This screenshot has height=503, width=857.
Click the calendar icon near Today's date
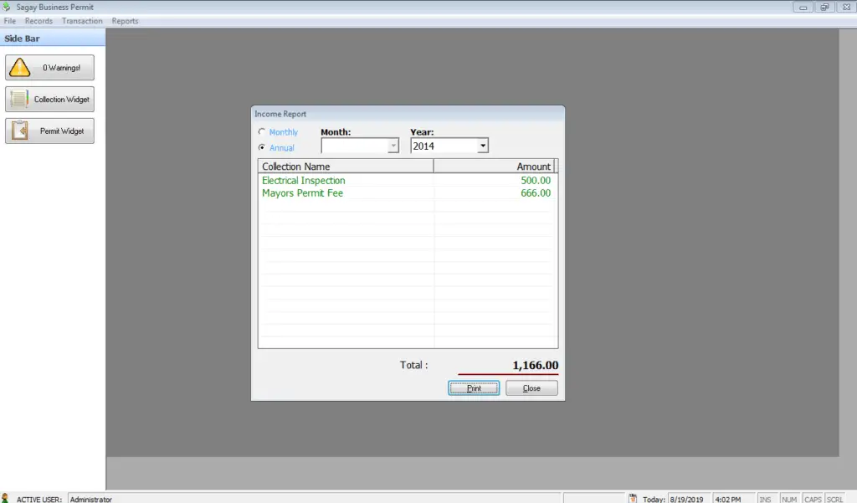pos(634,497)
